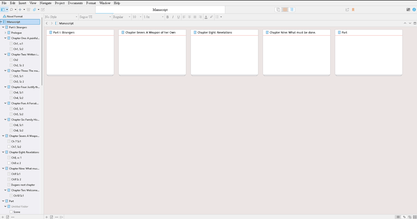Open the No Style paragraph style dropdown
This screenshot has width=417, height=219.
[61, 17]
